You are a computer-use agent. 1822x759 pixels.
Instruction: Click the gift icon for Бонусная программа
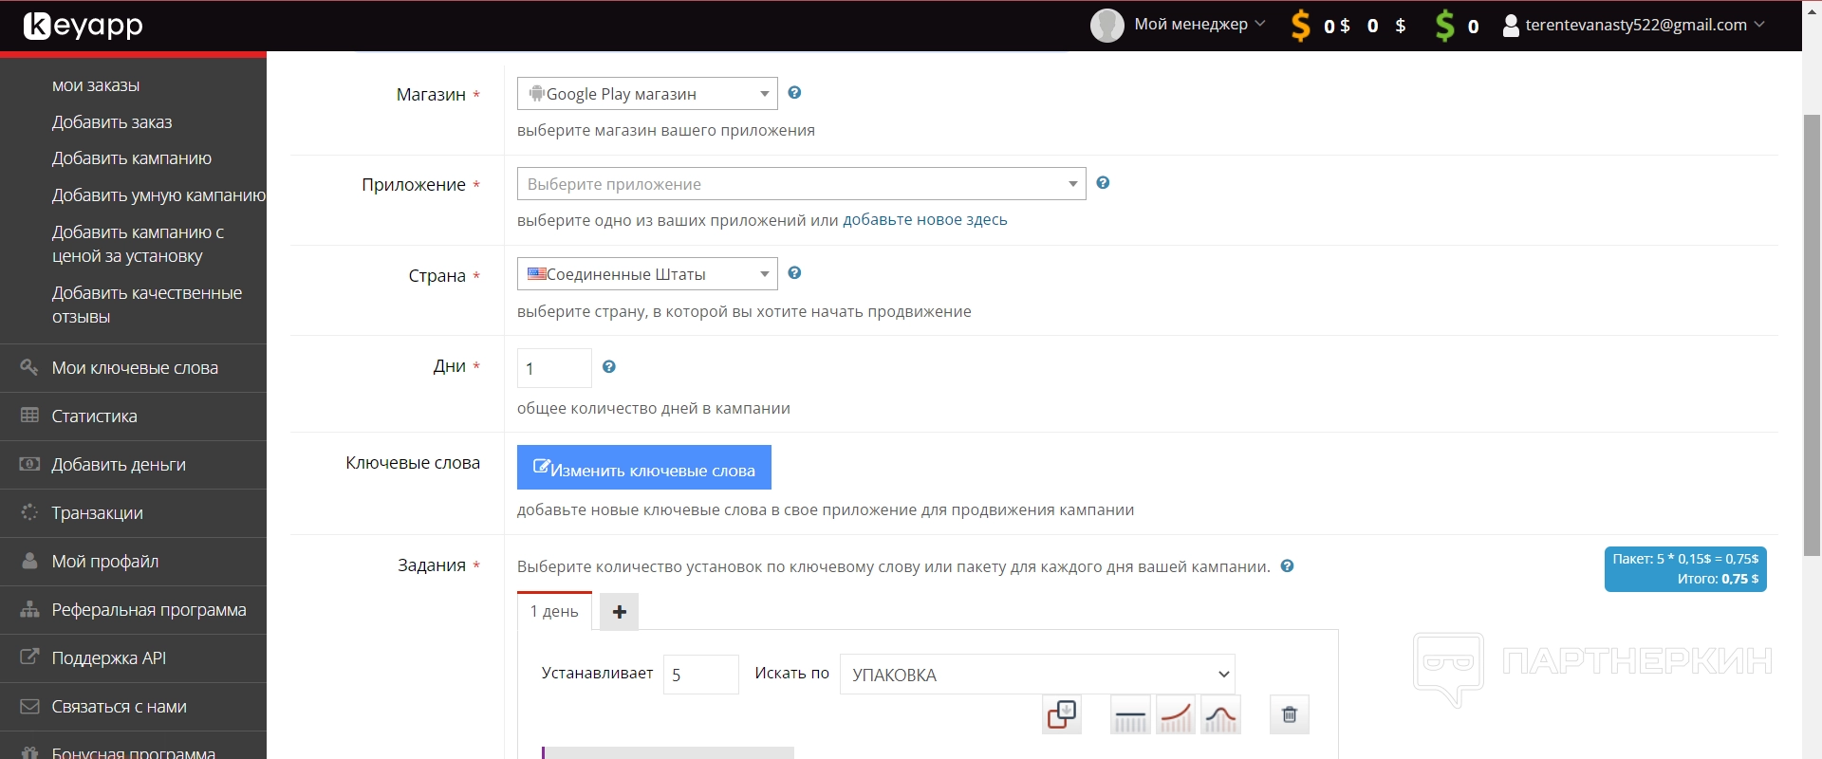coord(29,753)
